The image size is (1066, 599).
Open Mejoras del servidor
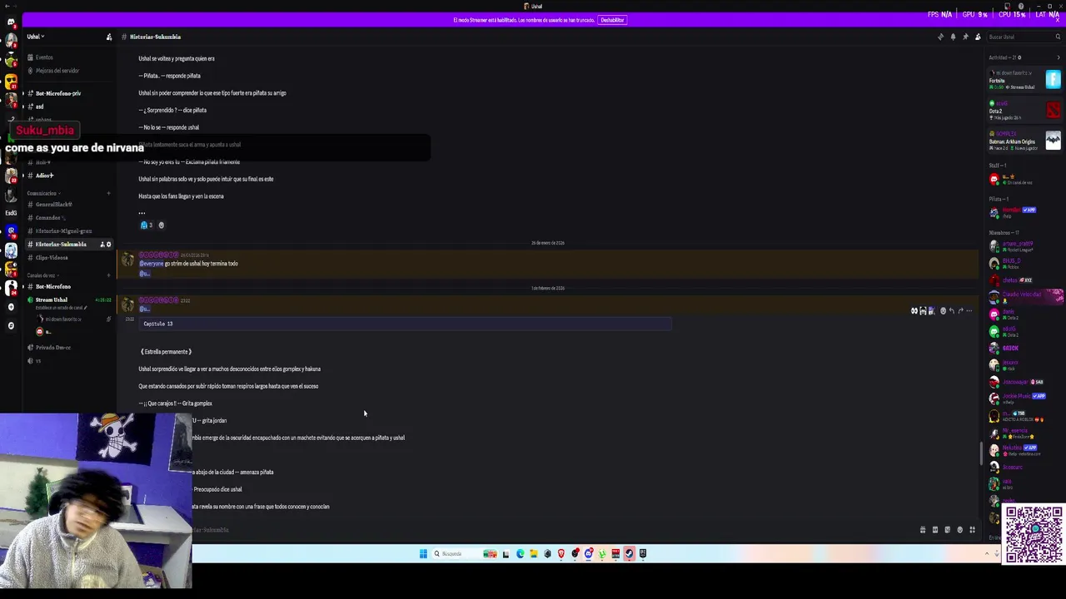[x=57, y=71]
